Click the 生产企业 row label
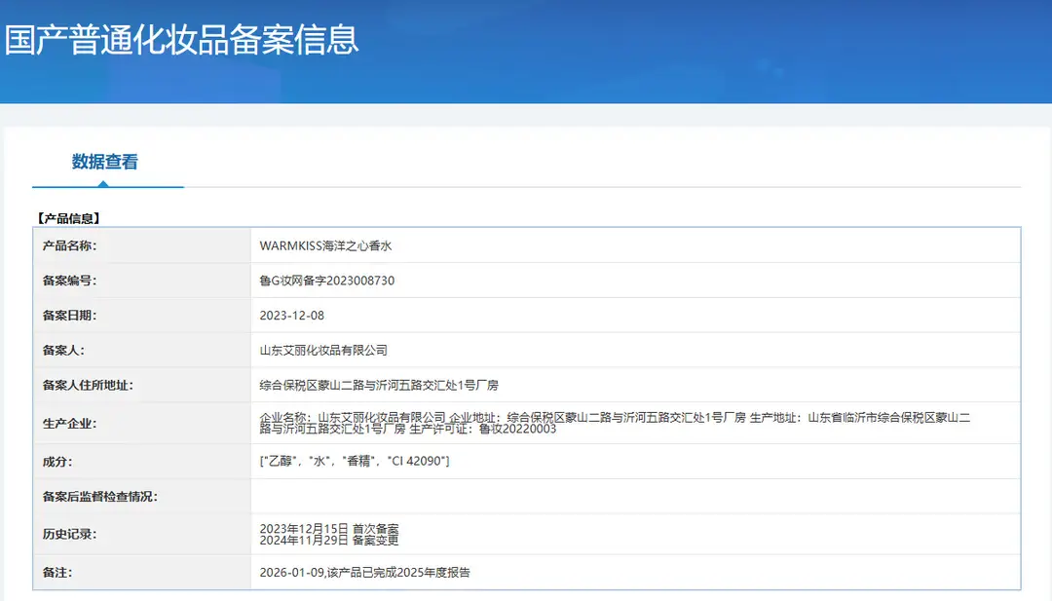 [x=70, y=424]
